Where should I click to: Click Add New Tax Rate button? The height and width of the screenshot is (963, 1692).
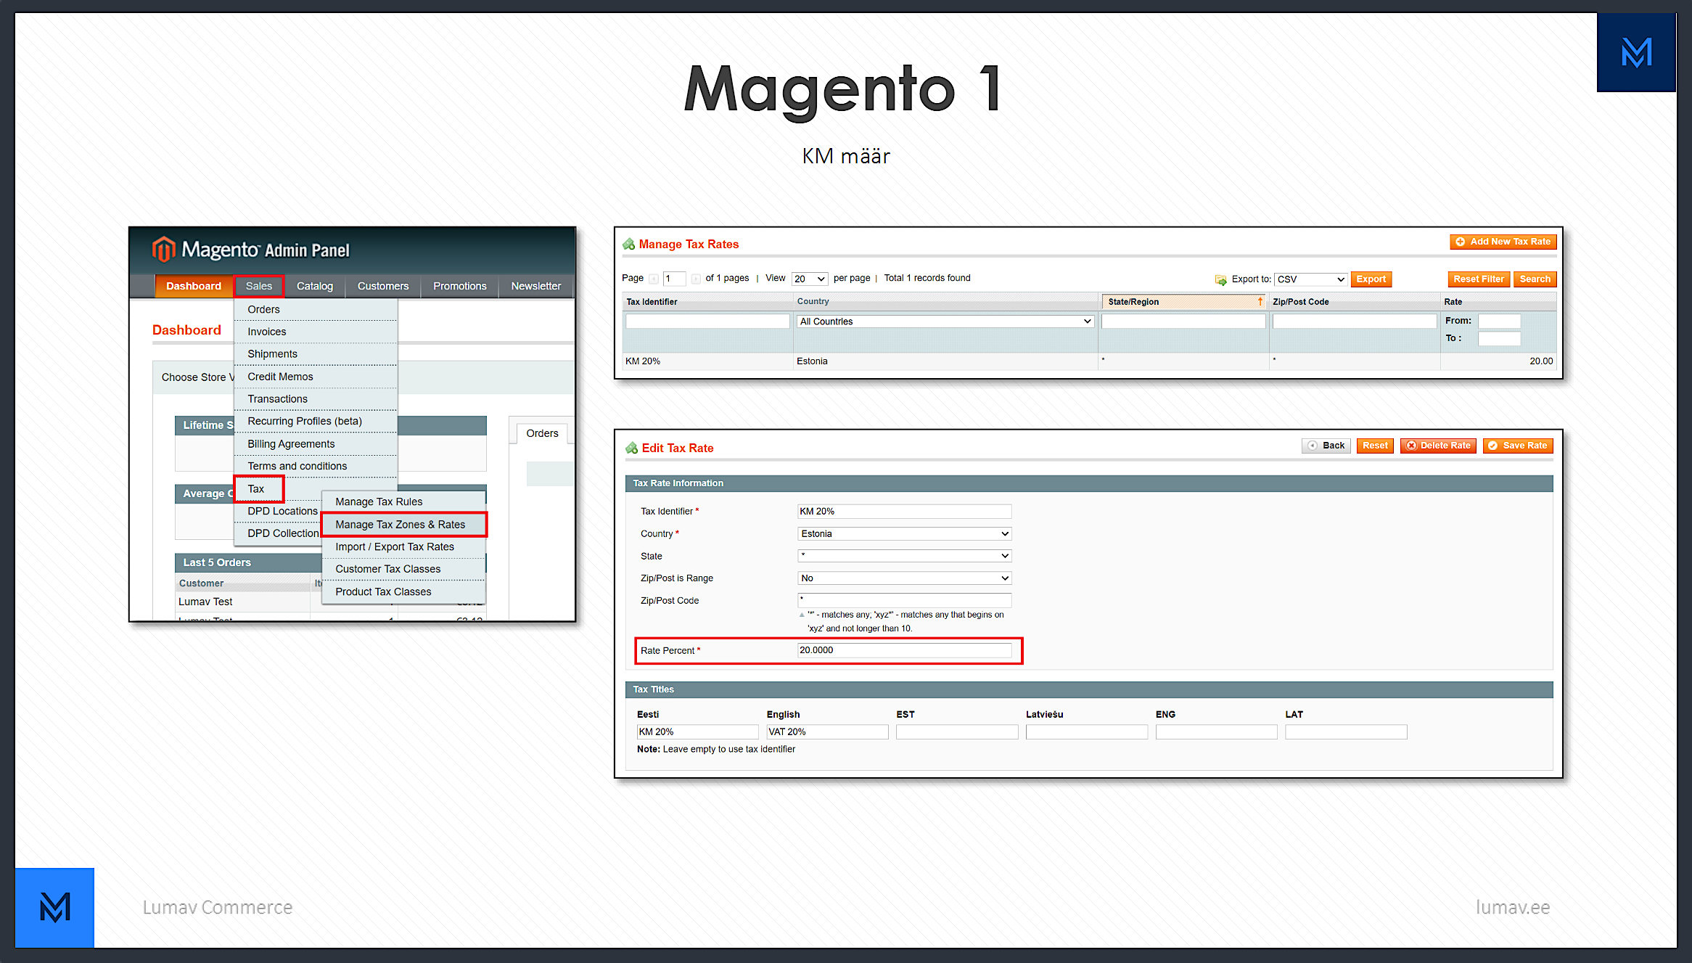1503,242
